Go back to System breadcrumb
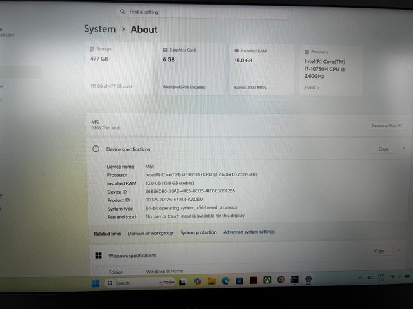The width and height of the screenshot is (413, 309). pos(99,29)
